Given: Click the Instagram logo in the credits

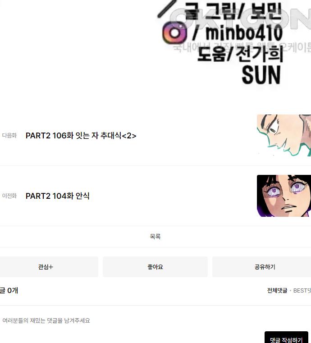Looking at the screenshot, I should tap(174, 32).
